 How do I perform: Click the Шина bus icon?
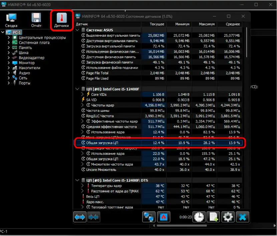click(15, 53)
